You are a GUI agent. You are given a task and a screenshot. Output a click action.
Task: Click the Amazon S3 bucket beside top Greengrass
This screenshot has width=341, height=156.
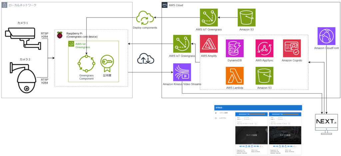[246, 18]
